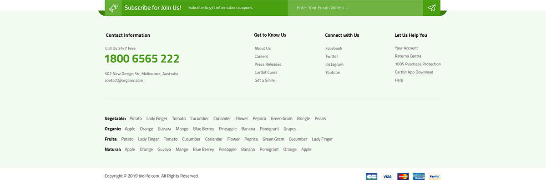This screenshot has height=180, width=546.
Task: Open Blue Berrey in the Organic row
Action: tap(203, 129)
